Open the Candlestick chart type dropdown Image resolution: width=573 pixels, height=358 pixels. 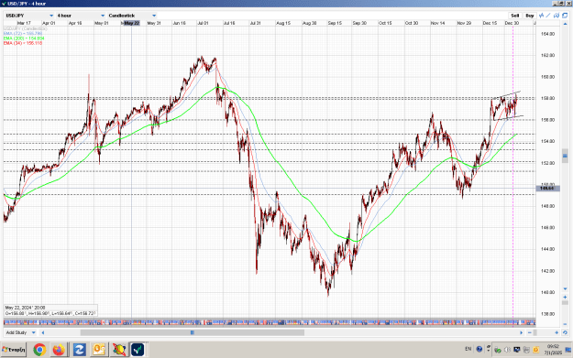point(132,16)
